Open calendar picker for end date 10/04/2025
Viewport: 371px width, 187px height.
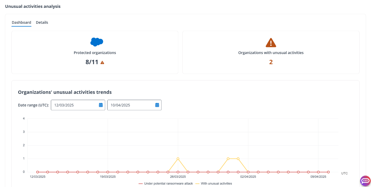pyautogui.click(x=157, y=105)
